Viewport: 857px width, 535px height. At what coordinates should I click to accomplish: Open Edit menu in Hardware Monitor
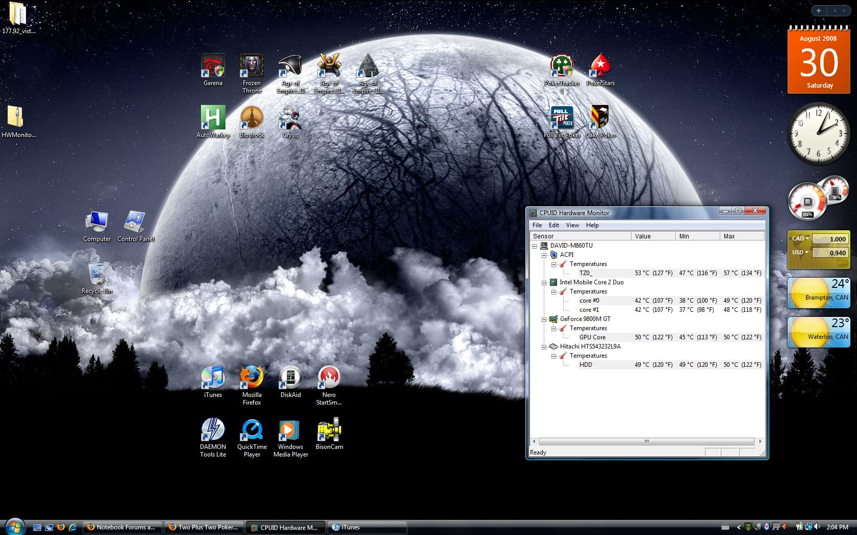pyautogui.click(x=554, y=225)
